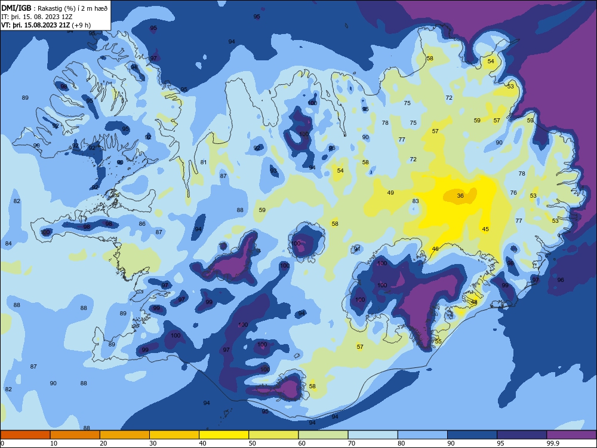The image size is (597, 448).
Task: Click the 50–60 legend color swatch
Action: (273, 435)
